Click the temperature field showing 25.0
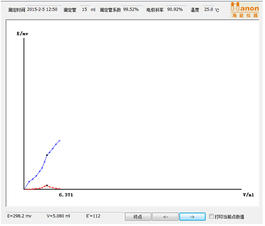Screen dimensions: 265x226 (208, 9)
